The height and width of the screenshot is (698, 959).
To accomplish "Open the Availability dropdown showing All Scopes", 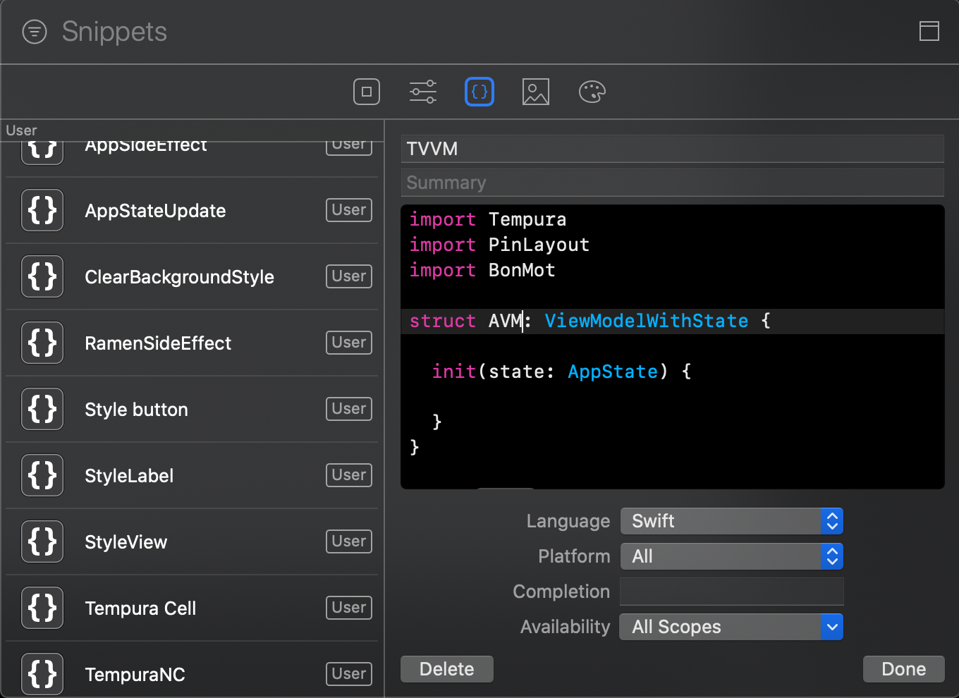I will [731, 627].
